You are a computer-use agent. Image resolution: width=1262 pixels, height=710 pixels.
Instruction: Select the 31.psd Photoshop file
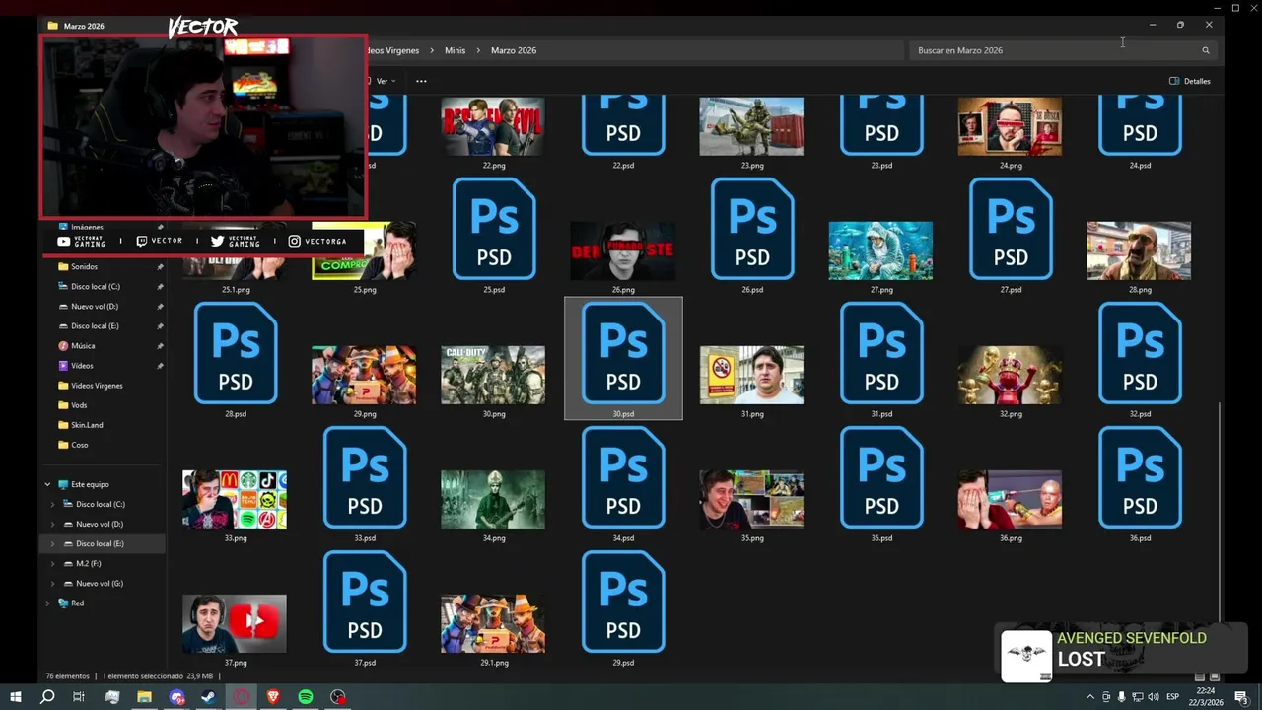(881, 353)
